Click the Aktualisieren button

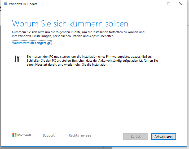(163, 137)
